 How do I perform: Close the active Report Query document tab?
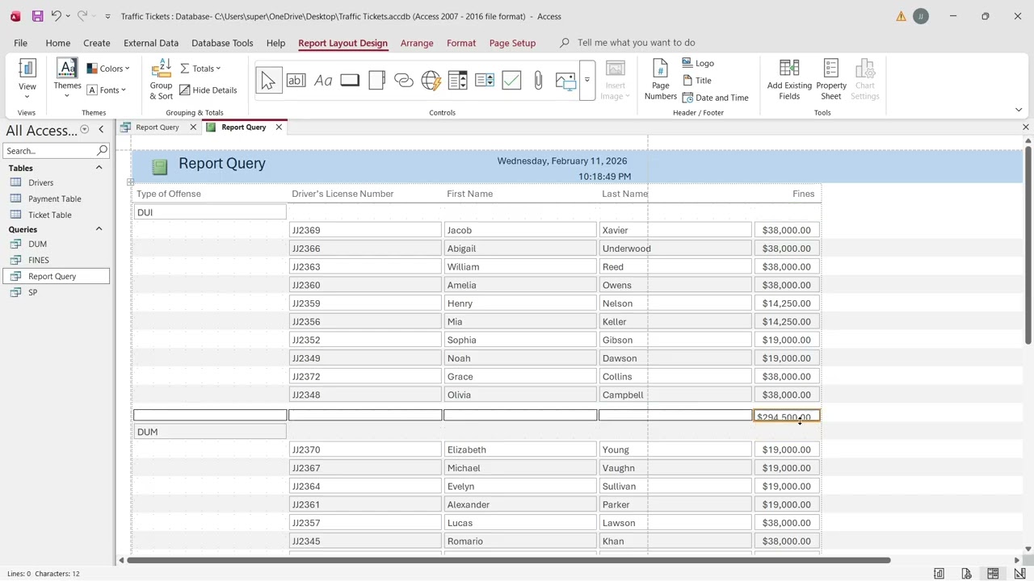[279, 127]
